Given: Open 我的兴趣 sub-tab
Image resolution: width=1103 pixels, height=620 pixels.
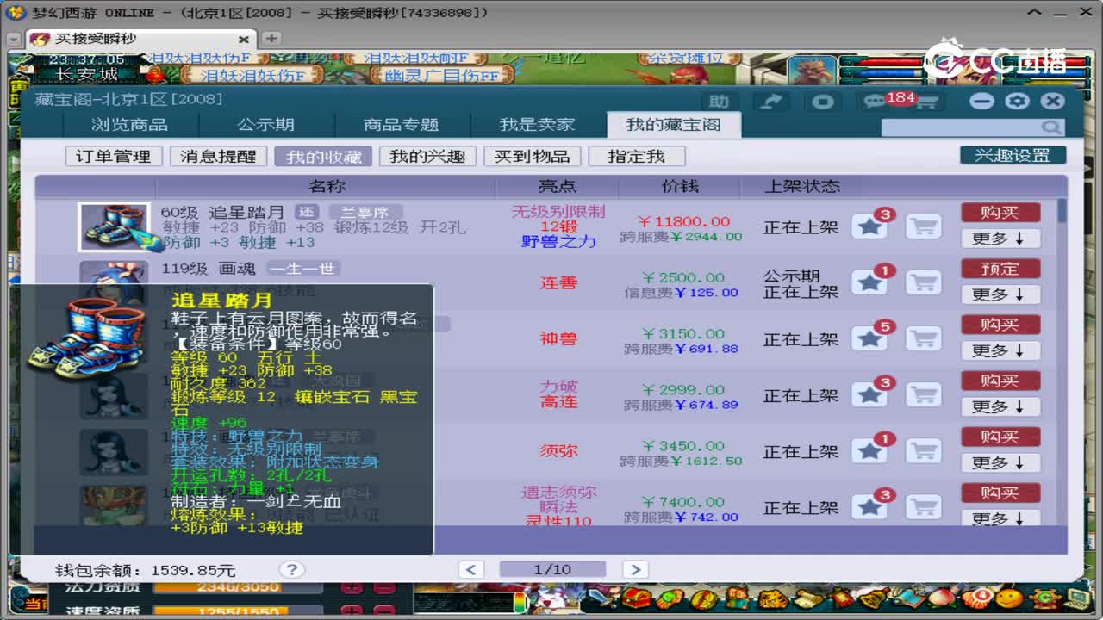Looking at the screenshot, I should click(427, 157).
